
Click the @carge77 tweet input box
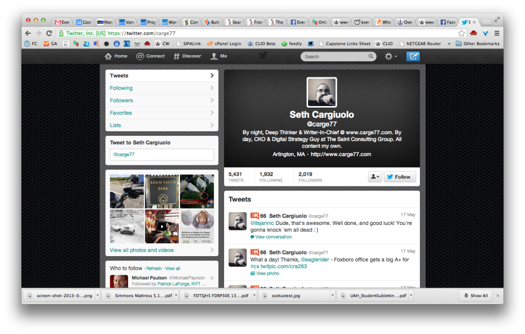161,155
